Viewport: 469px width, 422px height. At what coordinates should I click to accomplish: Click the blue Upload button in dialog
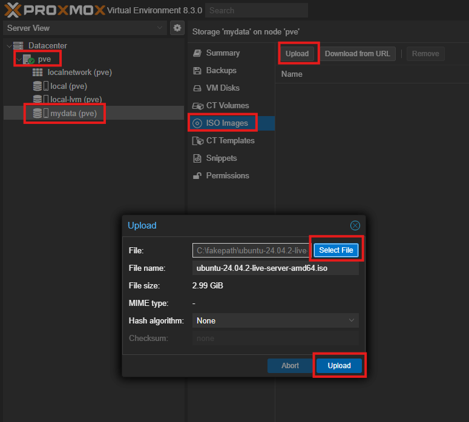pyautogui.click(x=339, y=366)
